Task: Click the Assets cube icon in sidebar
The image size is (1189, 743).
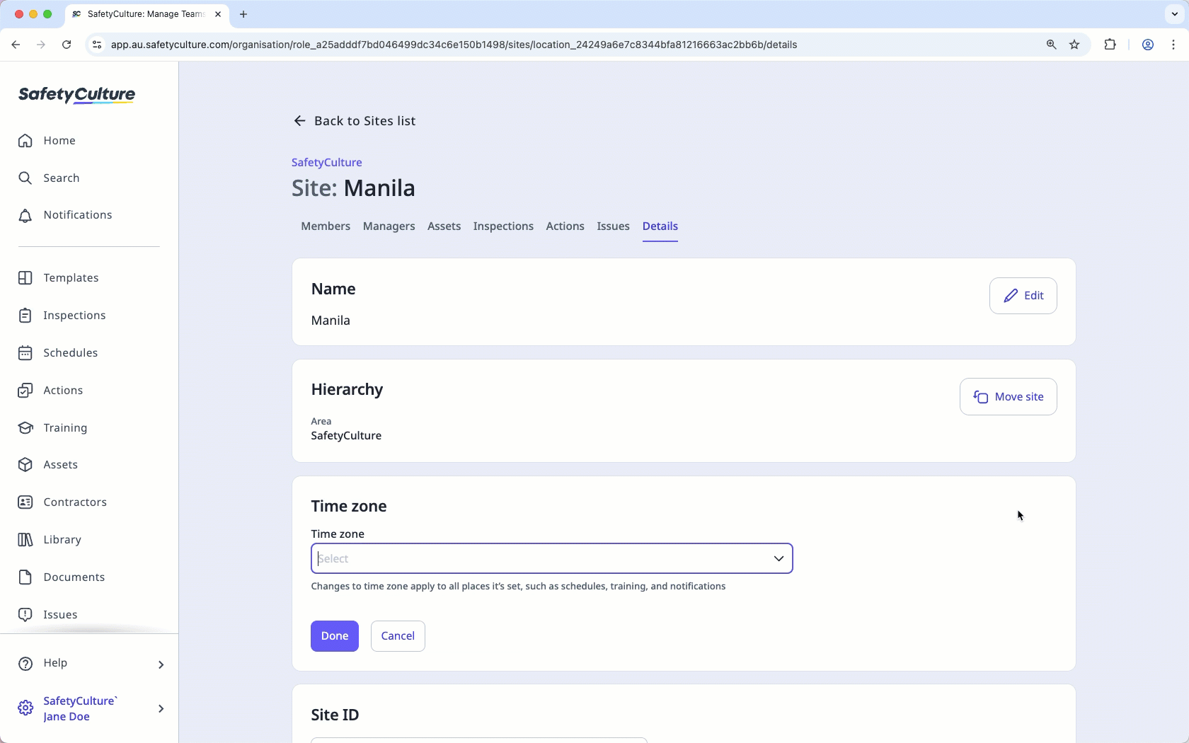Action: click(25, 465)
